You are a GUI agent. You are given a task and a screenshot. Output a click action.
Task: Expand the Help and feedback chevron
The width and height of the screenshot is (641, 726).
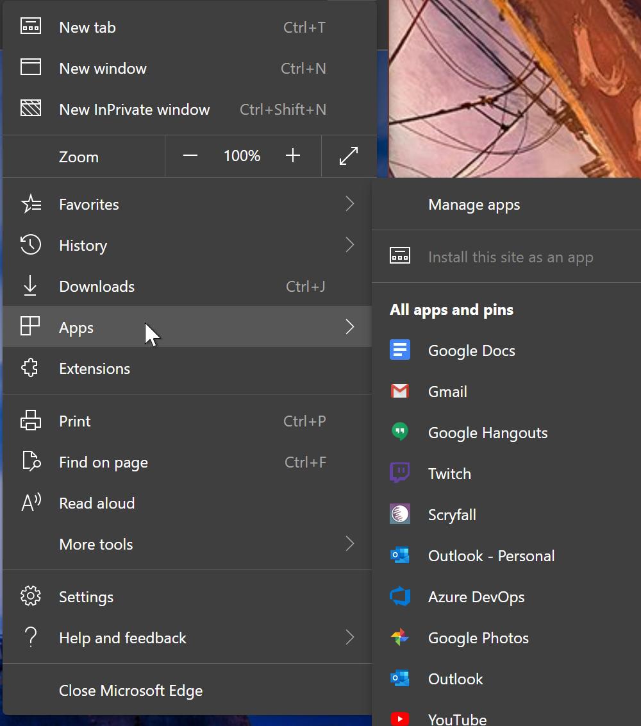(x=350, y=637)
